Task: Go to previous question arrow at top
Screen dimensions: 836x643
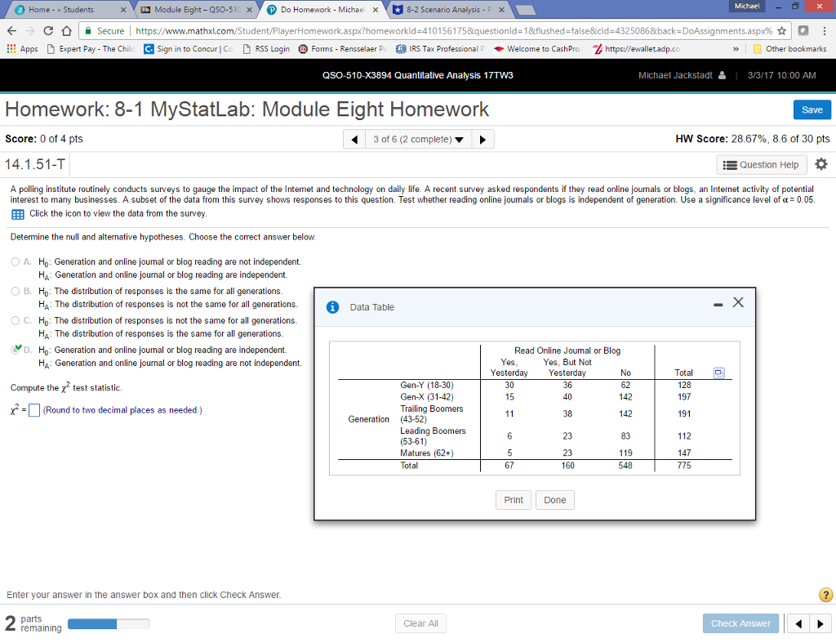Action: [354, 139]
